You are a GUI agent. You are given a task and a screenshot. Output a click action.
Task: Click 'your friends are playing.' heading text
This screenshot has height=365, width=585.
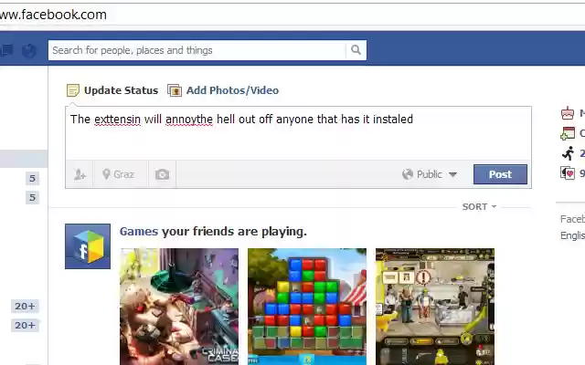[x=234, y=232]
